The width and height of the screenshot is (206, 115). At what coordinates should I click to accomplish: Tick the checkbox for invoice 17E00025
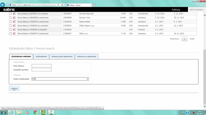pos(11,26)
